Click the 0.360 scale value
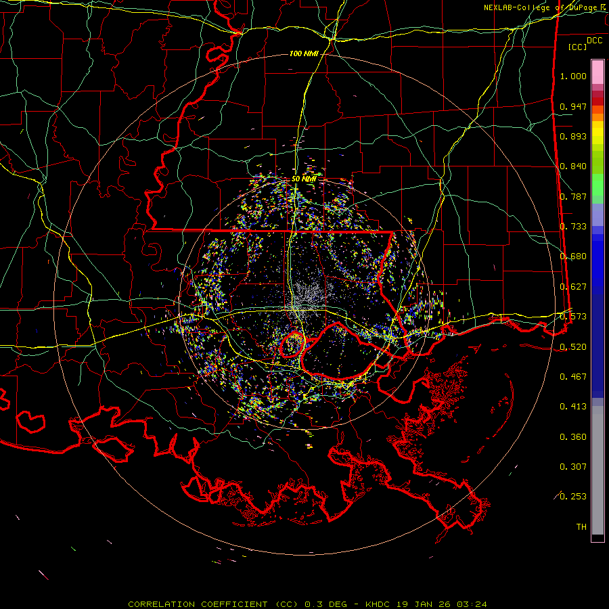This screenshot has height=609, width=609. 573,437
